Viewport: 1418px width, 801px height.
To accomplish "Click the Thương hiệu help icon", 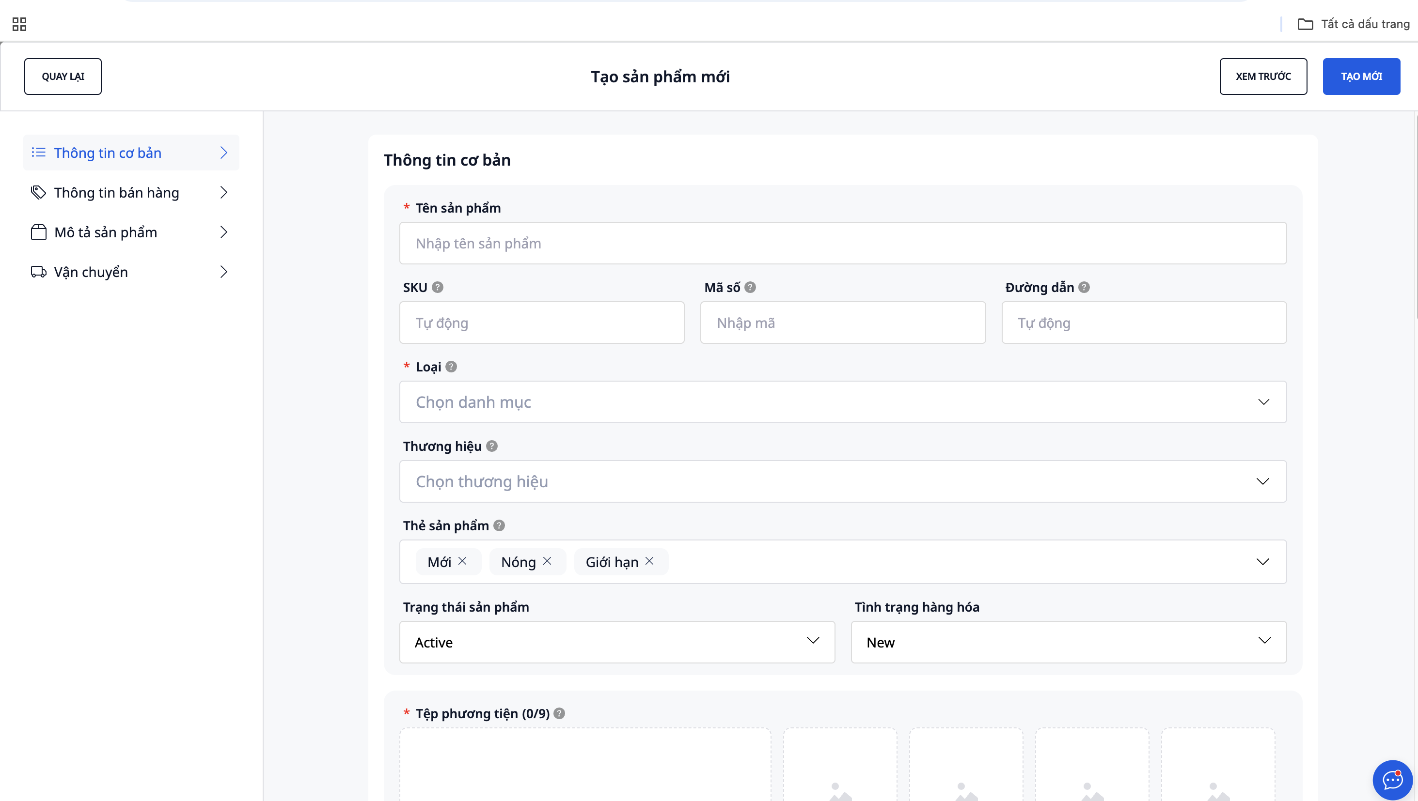I will tap(492, 446).
